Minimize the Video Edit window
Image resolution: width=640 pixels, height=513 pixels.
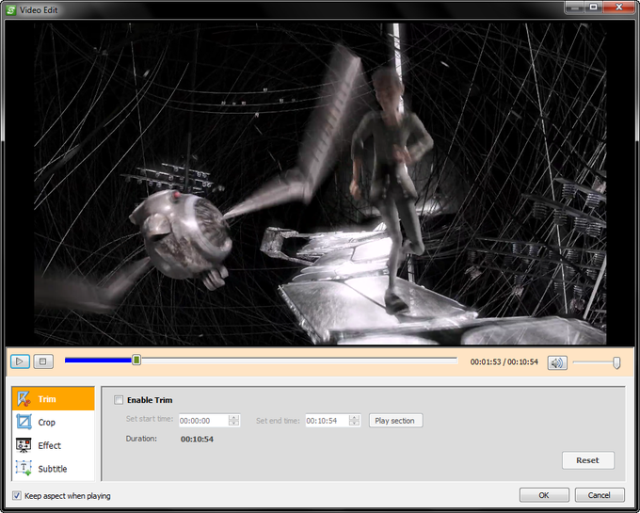click(x=575, y=7)
